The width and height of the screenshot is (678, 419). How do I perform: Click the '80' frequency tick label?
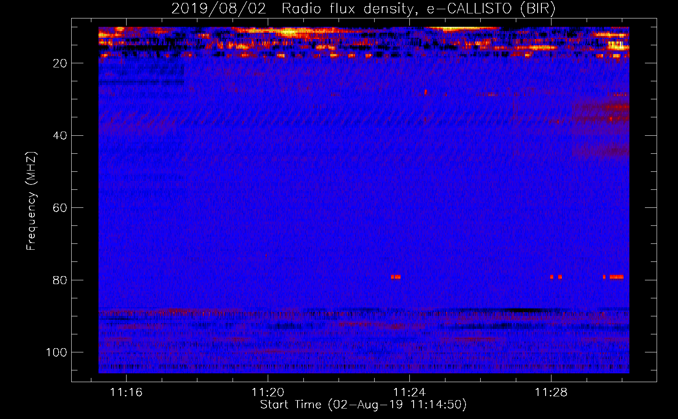pyautogui.click(x=60, y=280)
